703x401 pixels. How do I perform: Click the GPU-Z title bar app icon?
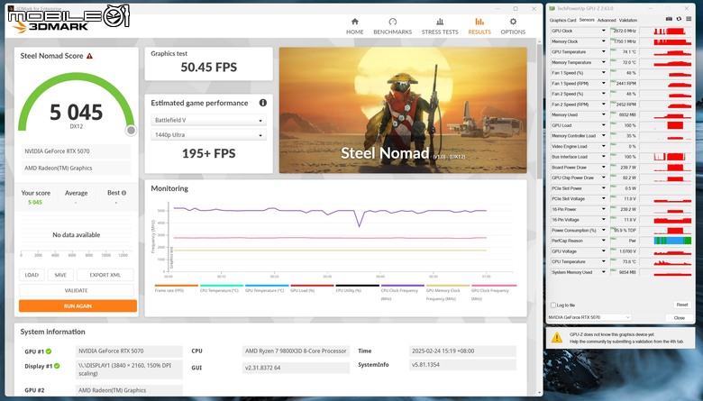coord(552,8)
